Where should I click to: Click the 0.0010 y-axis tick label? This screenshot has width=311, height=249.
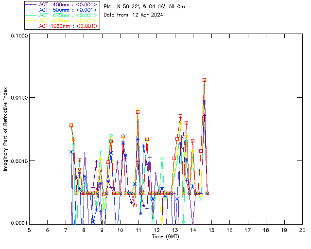[19, 161]
